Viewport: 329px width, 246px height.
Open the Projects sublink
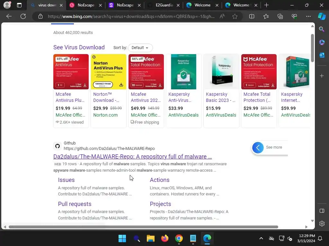[160, 204]
